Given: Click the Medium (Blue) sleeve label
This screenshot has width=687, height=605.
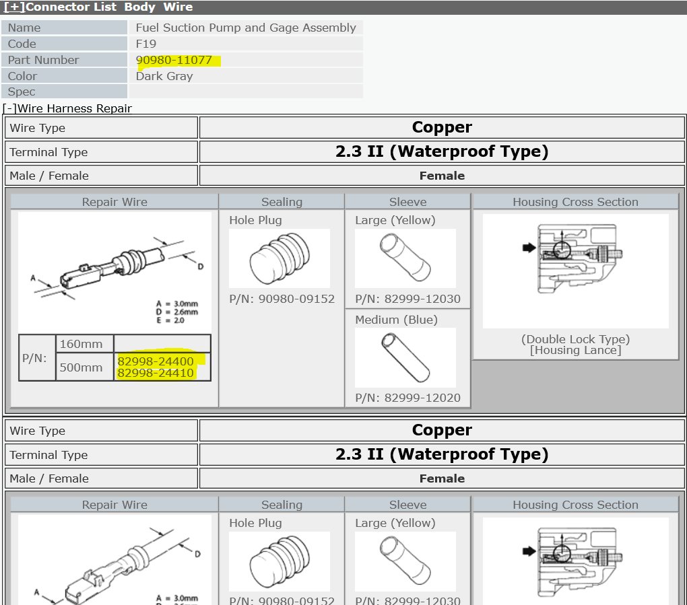Looking at the screenshot, I should [x=397, y=320].
